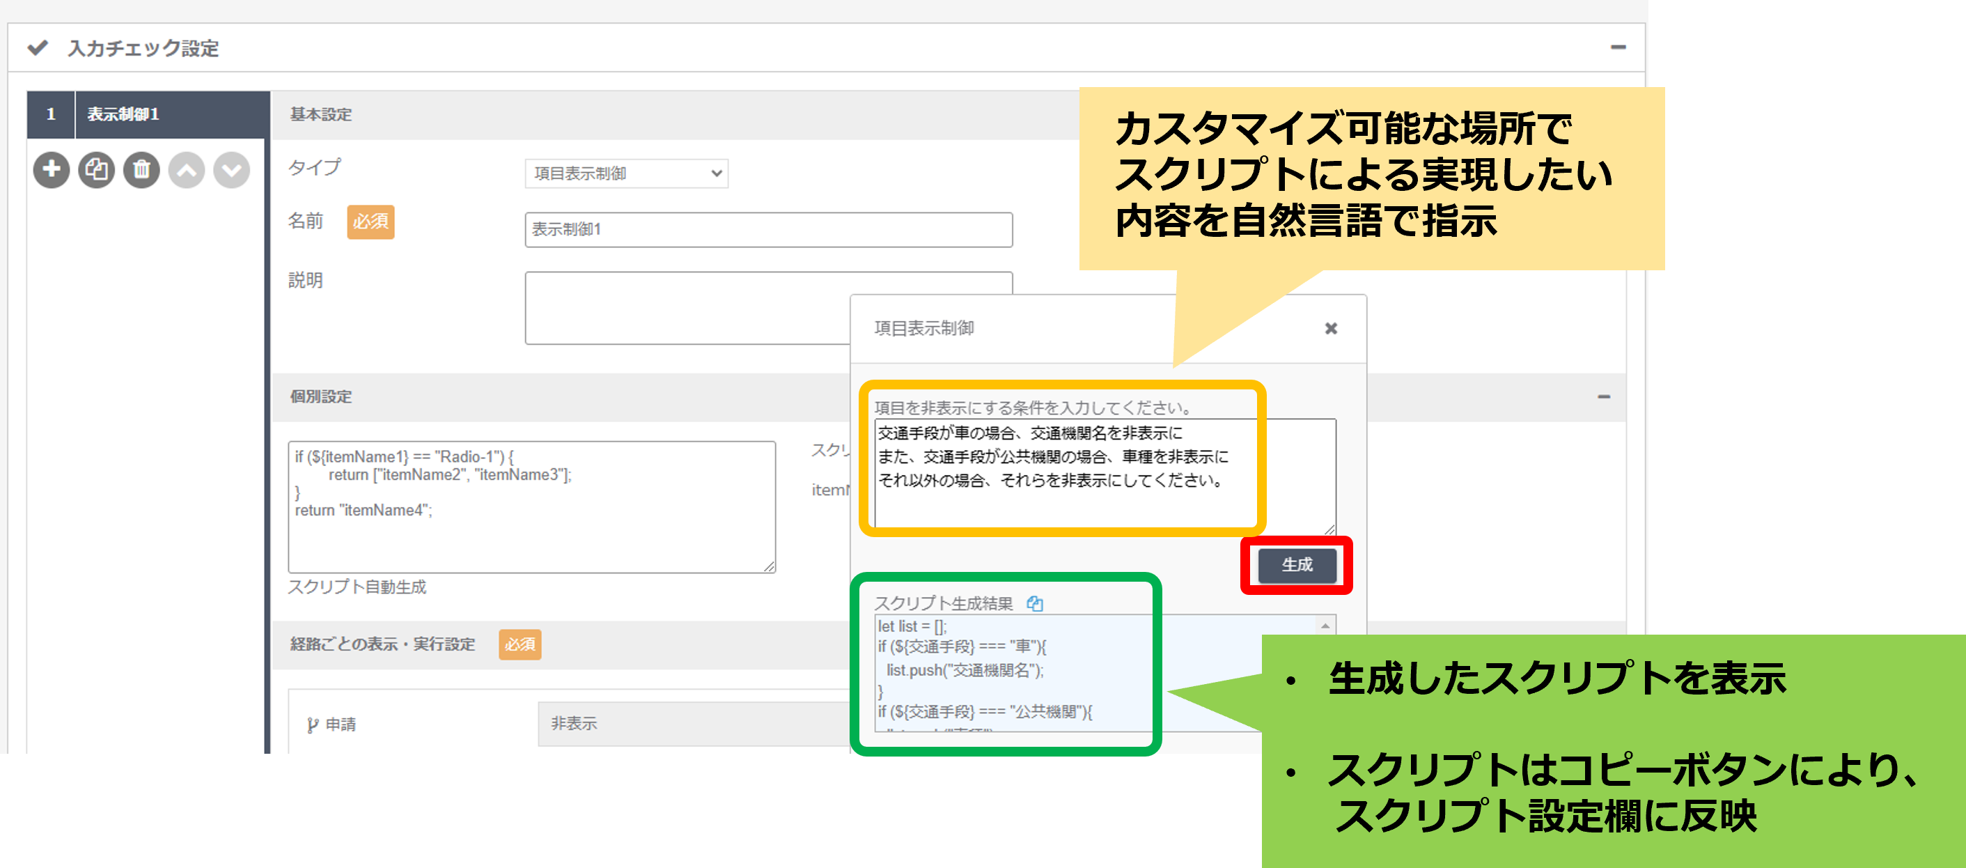Move rule up with chevron-up icon
The image size is (1966, 868).
pos(187,169)
